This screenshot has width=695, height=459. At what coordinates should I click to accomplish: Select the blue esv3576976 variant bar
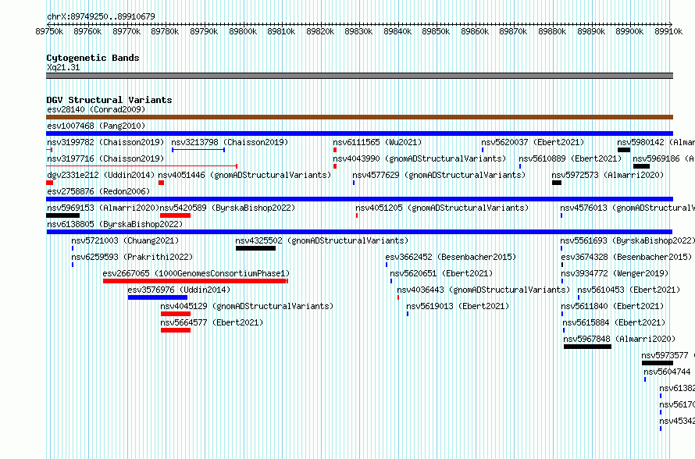tap(158, 297)
